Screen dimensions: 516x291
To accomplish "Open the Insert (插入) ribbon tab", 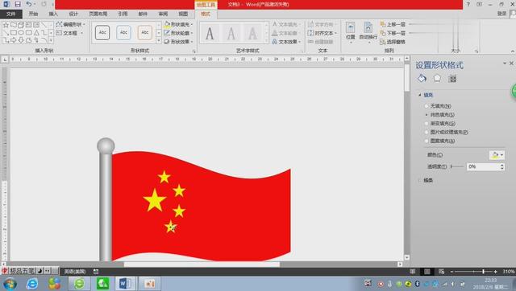I will point(53,14).
